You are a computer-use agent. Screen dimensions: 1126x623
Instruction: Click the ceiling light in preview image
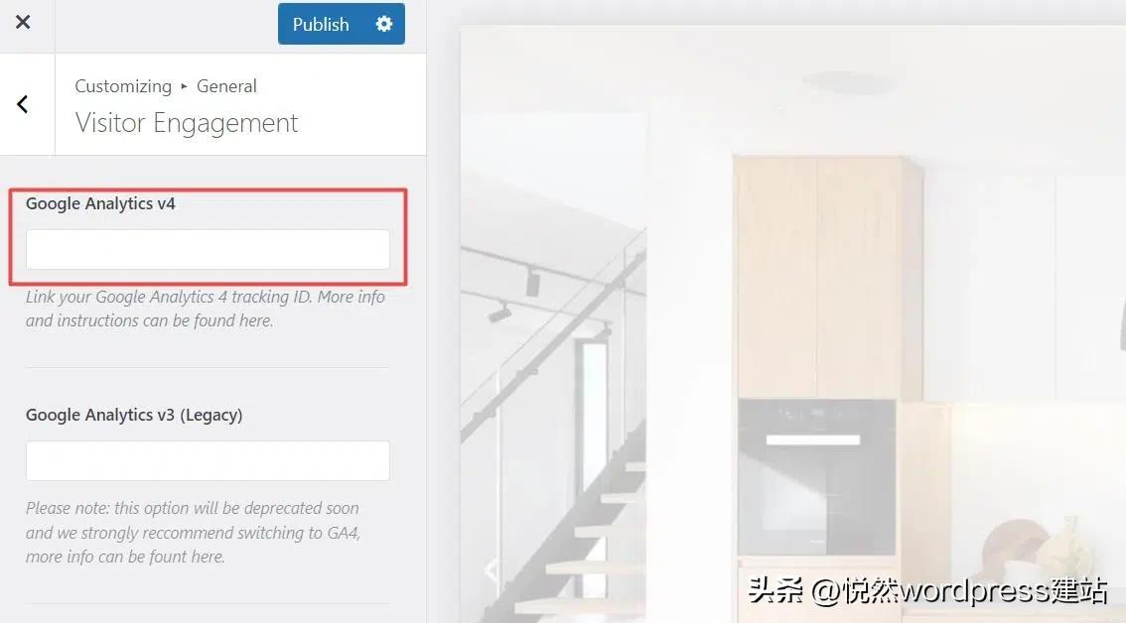click(847, 81)
